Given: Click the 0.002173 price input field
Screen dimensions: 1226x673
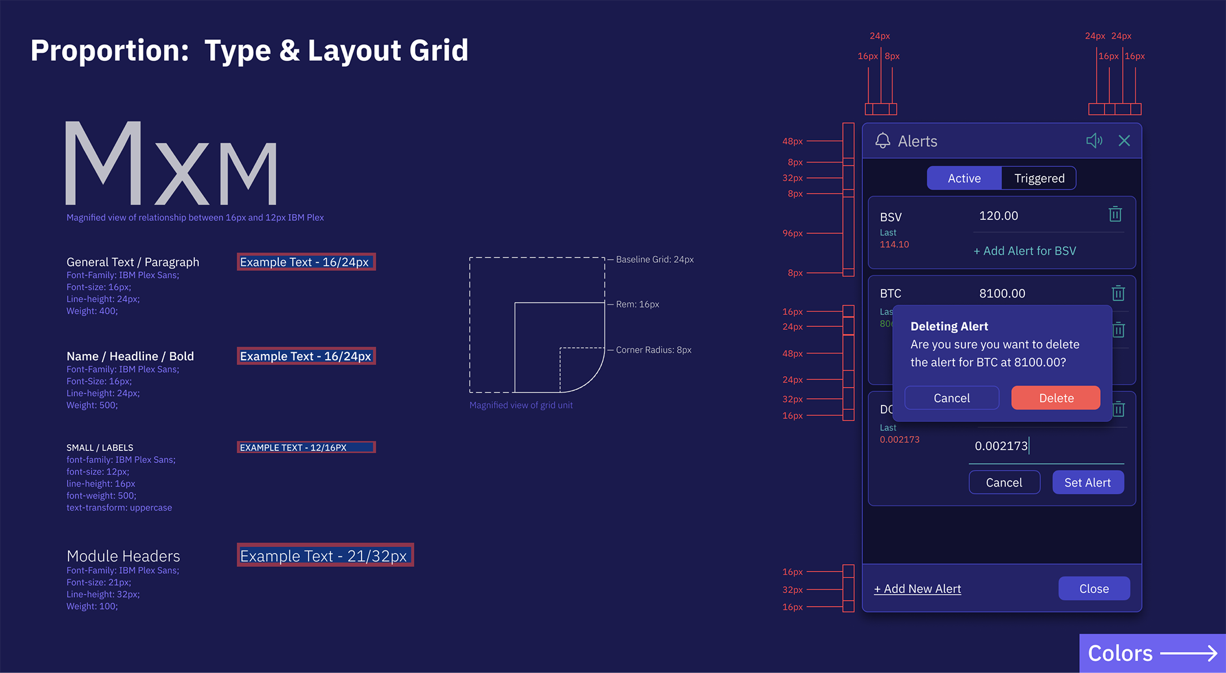Looking at the screenshot, I should tap(1046, 446).
